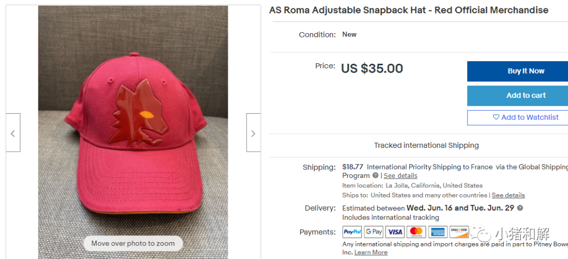The image size is (568, 259).
Task: Click the delivery estimate help icon
Action: point(520,208)
